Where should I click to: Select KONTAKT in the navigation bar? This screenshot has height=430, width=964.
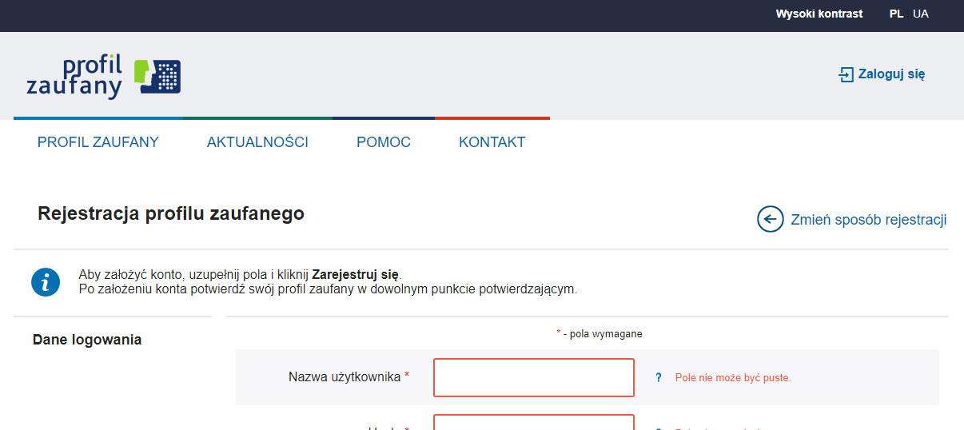click(492, 142)
